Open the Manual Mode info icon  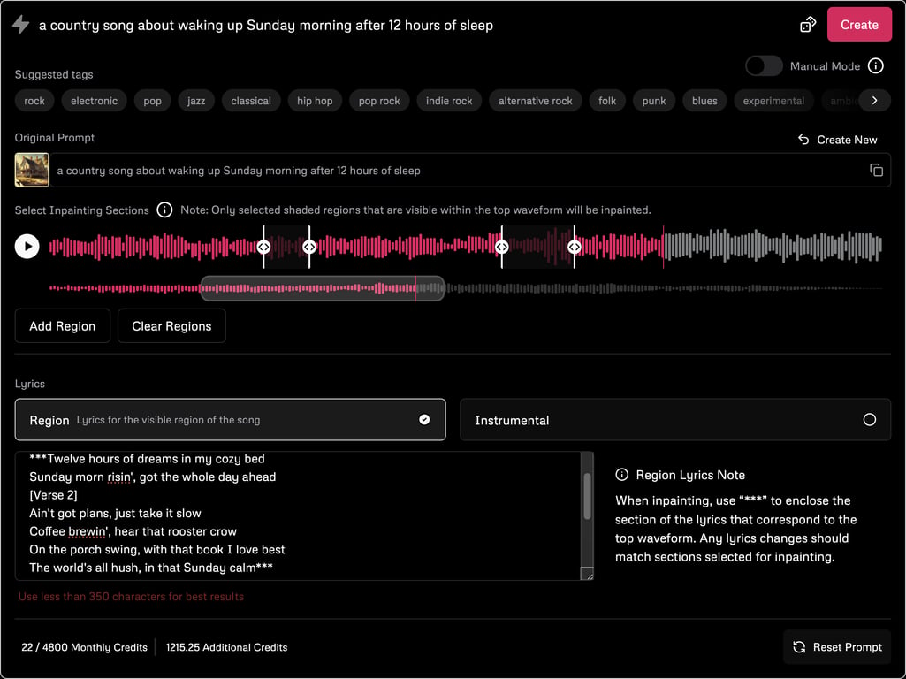[x=876, y=66]
